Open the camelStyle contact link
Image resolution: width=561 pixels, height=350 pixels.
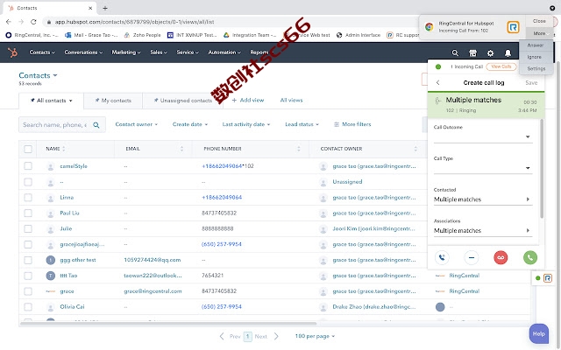point(74,166)
